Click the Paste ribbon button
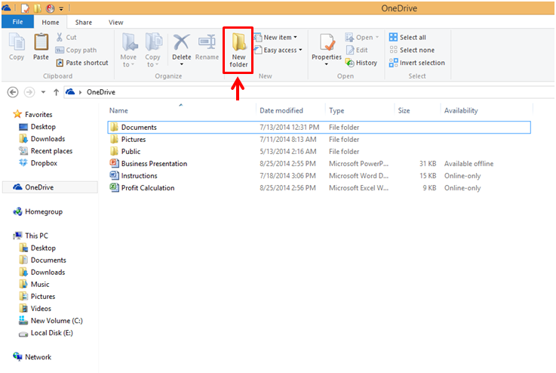Screen dimensions: 556x373 click(41, 47)
